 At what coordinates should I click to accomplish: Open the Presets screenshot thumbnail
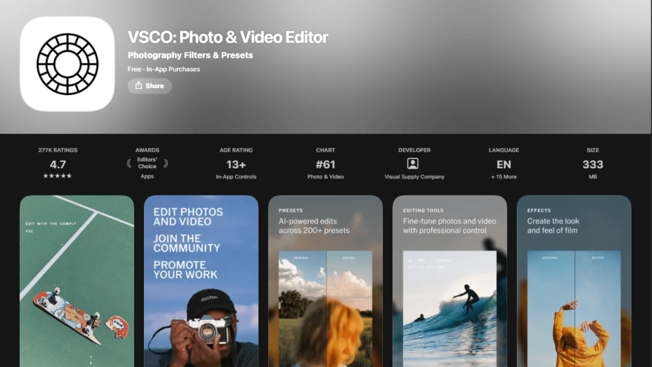[325, 281]
